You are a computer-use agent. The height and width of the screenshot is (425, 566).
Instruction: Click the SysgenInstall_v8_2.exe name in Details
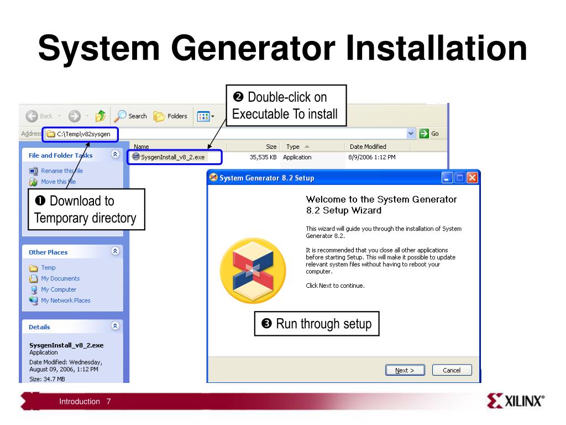coord(66,345)
